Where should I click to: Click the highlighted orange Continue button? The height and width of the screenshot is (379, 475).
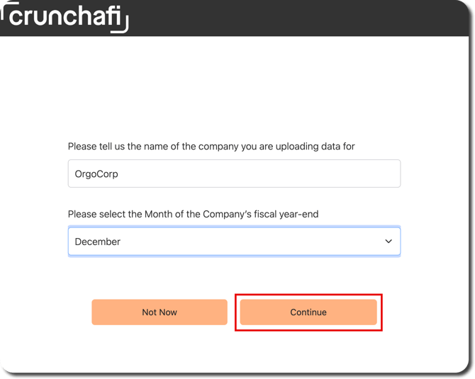point(308,312)
